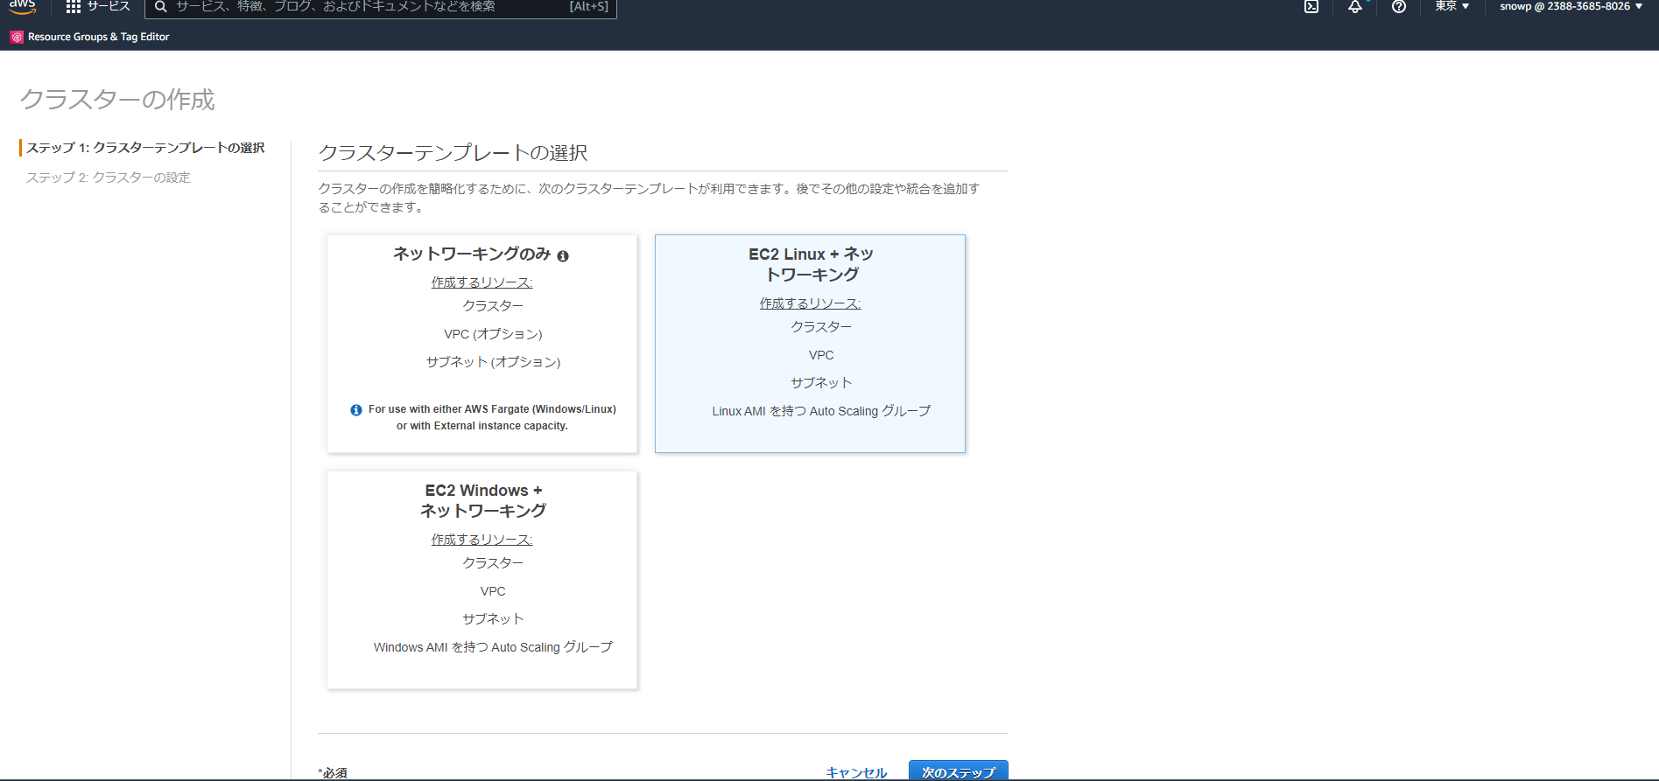1659x781 pixels.
Task: Open the snowp account dropdown menu
Action: (1571, 6)
